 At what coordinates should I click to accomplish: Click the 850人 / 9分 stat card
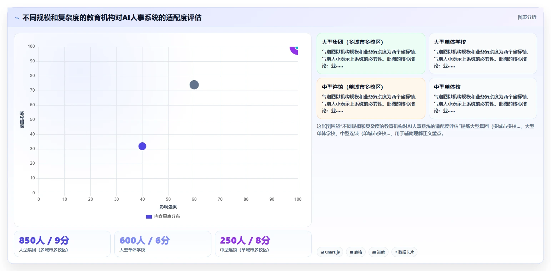click(x=62, y=244)
